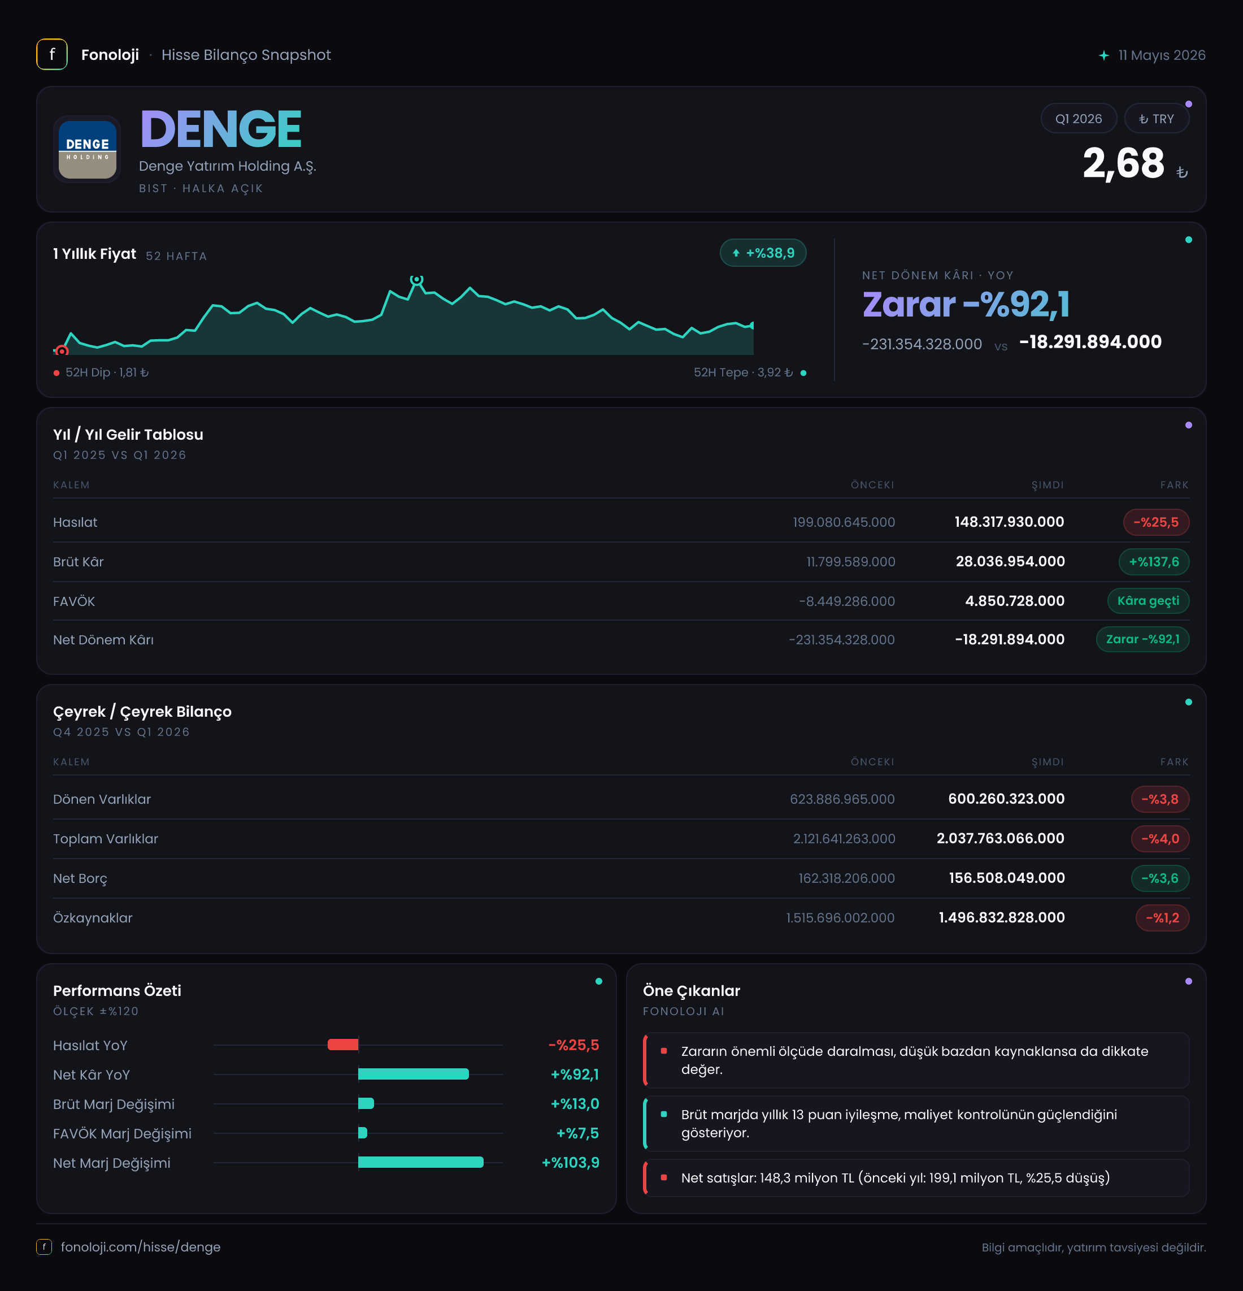Click the Hasılat row's -%25,5 badge

(x=1156, y=522)
